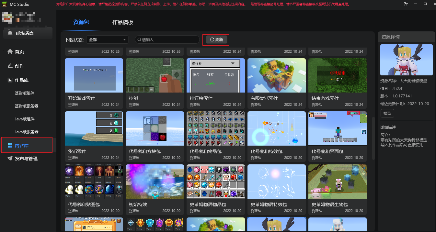Click the 史莱姆物语特效包 title

tap(269, 204)
